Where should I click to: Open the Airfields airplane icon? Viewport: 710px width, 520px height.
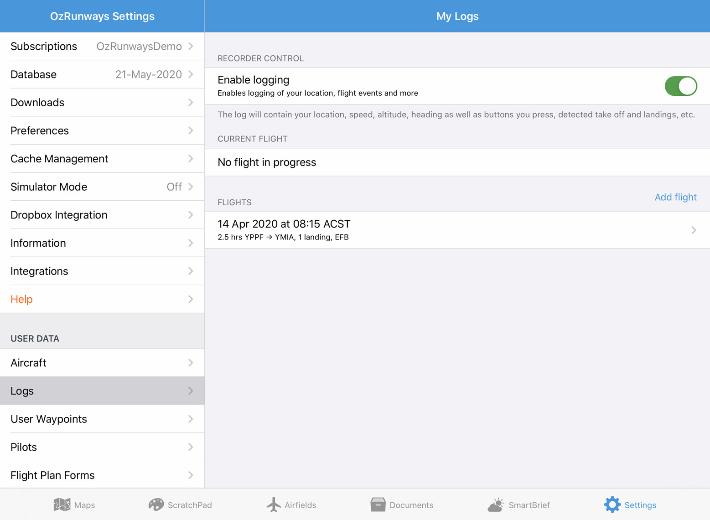click(x=274, y=504)
